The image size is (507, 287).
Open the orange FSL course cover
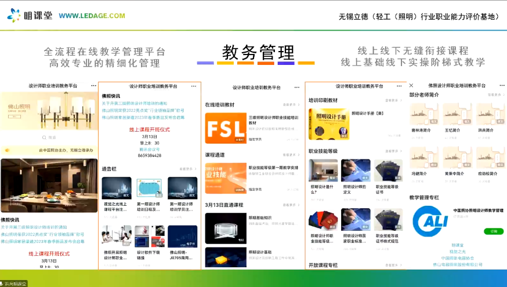pyautogui.click(x=226, y=128)
